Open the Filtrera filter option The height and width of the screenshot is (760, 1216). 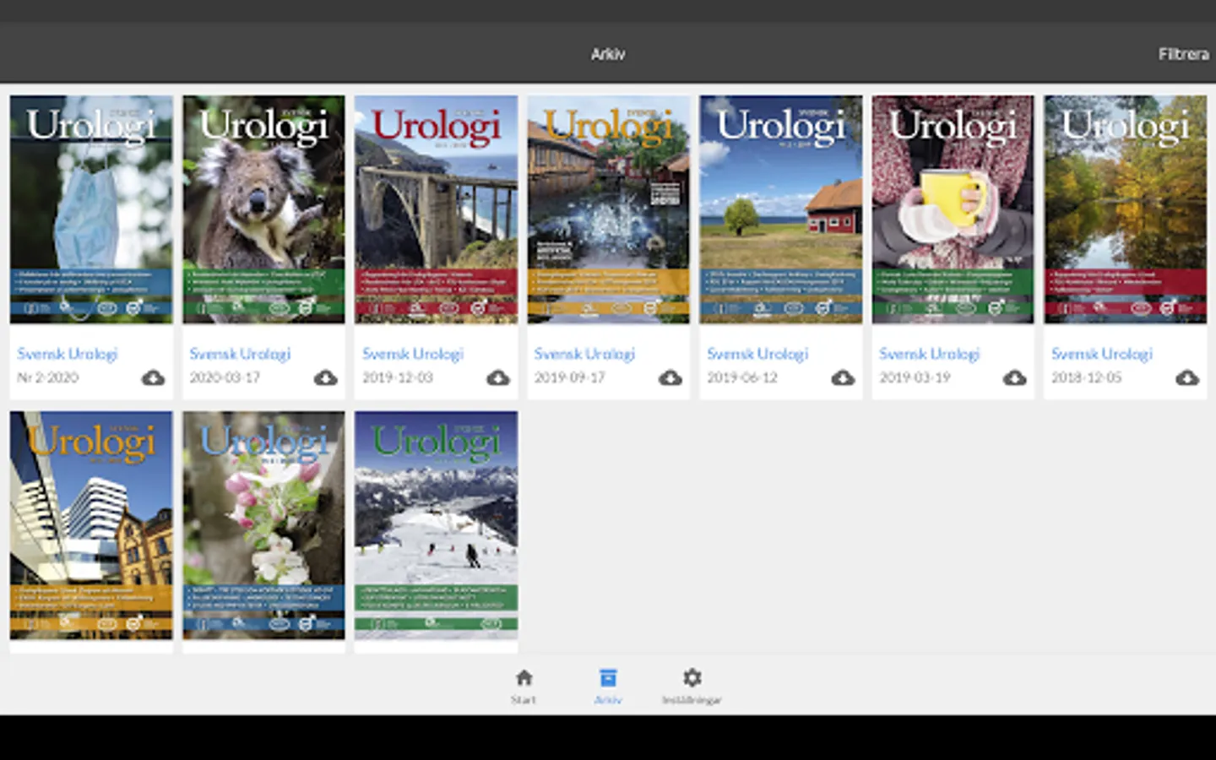pyautogui.click(x=1184, y=54)
